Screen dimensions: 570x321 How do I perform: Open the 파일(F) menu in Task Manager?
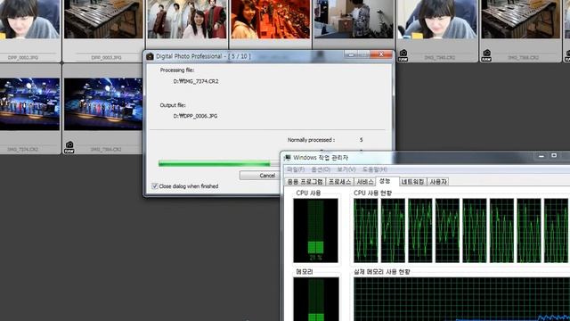pyautogui.click(x=296, y=169)
